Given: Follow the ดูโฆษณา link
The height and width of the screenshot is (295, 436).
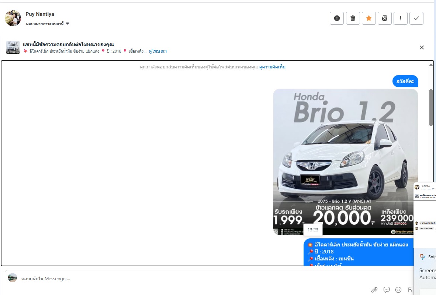Looking at the screenshot, I should point(158,51).
